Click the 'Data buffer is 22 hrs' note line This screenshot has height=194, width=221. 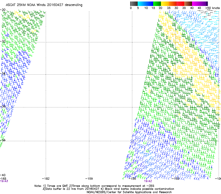[108, 189]
